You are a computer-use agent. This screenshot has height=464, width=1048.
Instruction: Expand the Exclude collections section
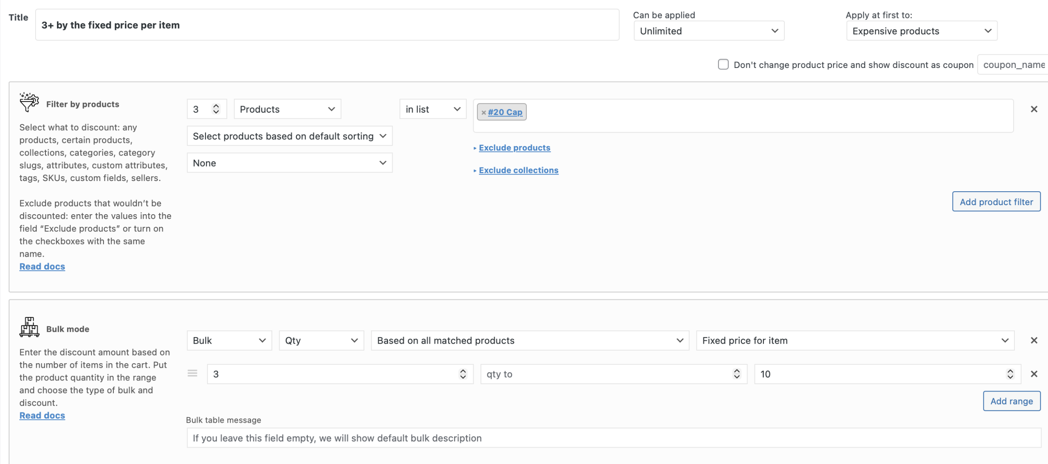coord(518,170)
